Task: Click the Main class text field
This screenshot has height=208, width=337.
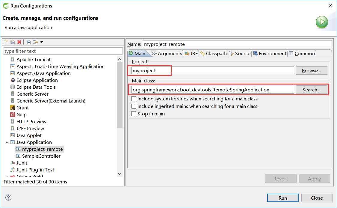Action: (x=213, y=90)
